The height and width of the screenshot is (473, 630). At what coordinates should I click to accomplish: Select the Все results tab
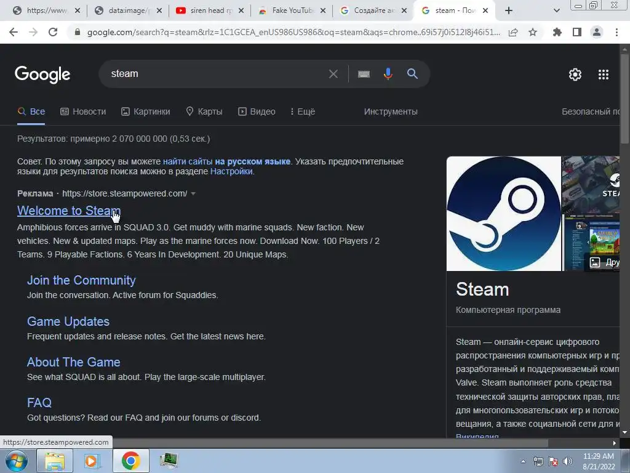coord(31,112)
